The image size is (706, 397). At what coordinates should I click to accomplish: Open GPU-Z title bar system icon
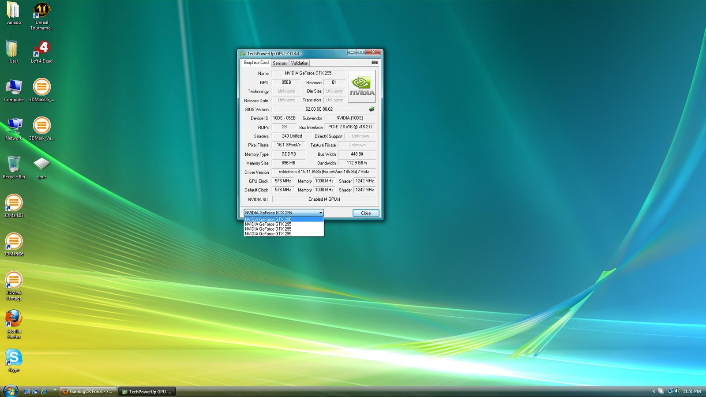[243, 53]
